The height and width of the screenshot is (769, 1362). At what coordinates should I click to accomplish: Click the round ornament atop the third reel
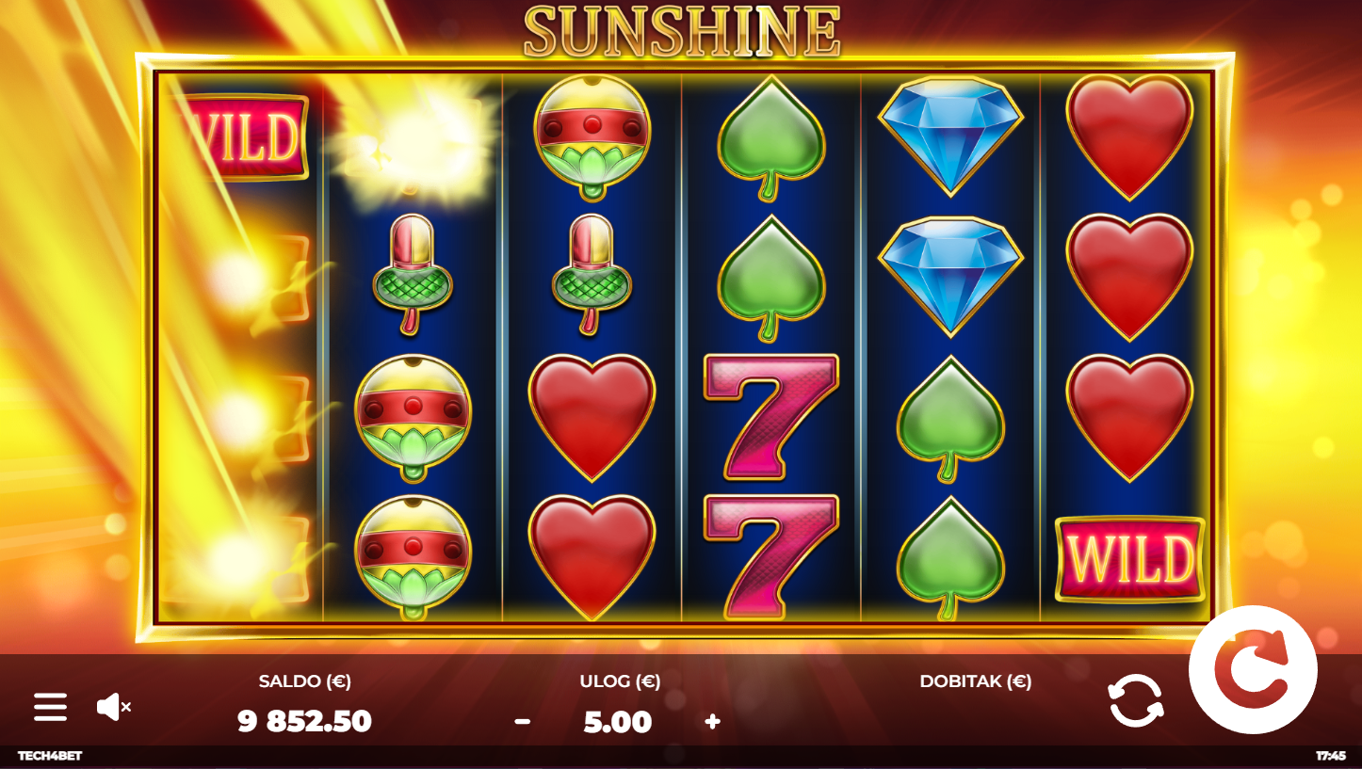click(592, 136)
